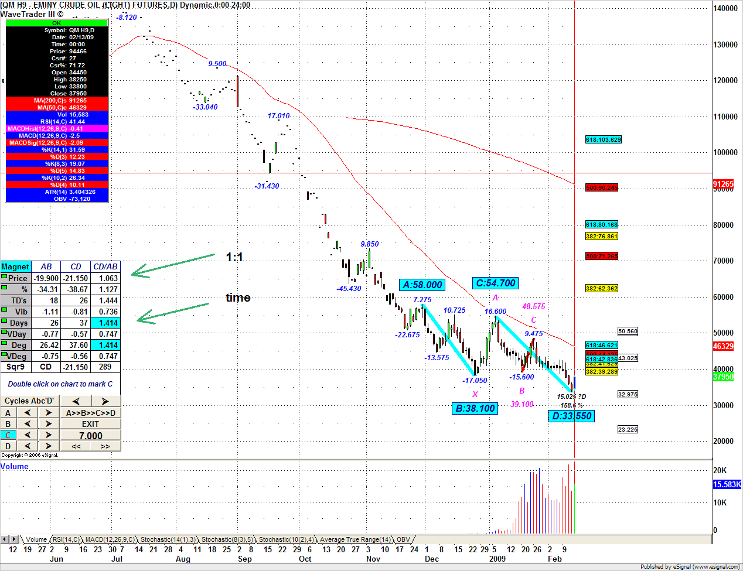Click right arrow beside Cycles Abc'D'
This screenshot has height=571, width=743.
point(105,401)
